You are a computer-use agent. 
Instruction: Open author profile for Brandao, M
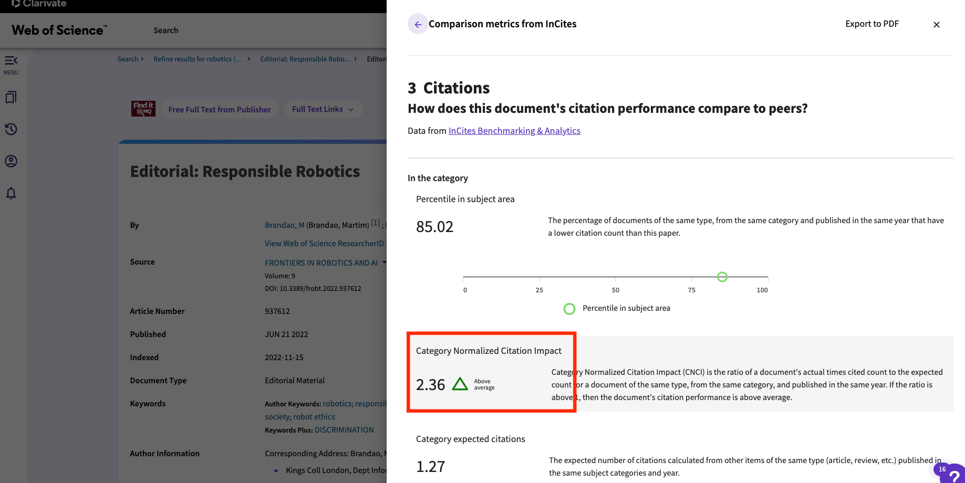tap(284, 225)
